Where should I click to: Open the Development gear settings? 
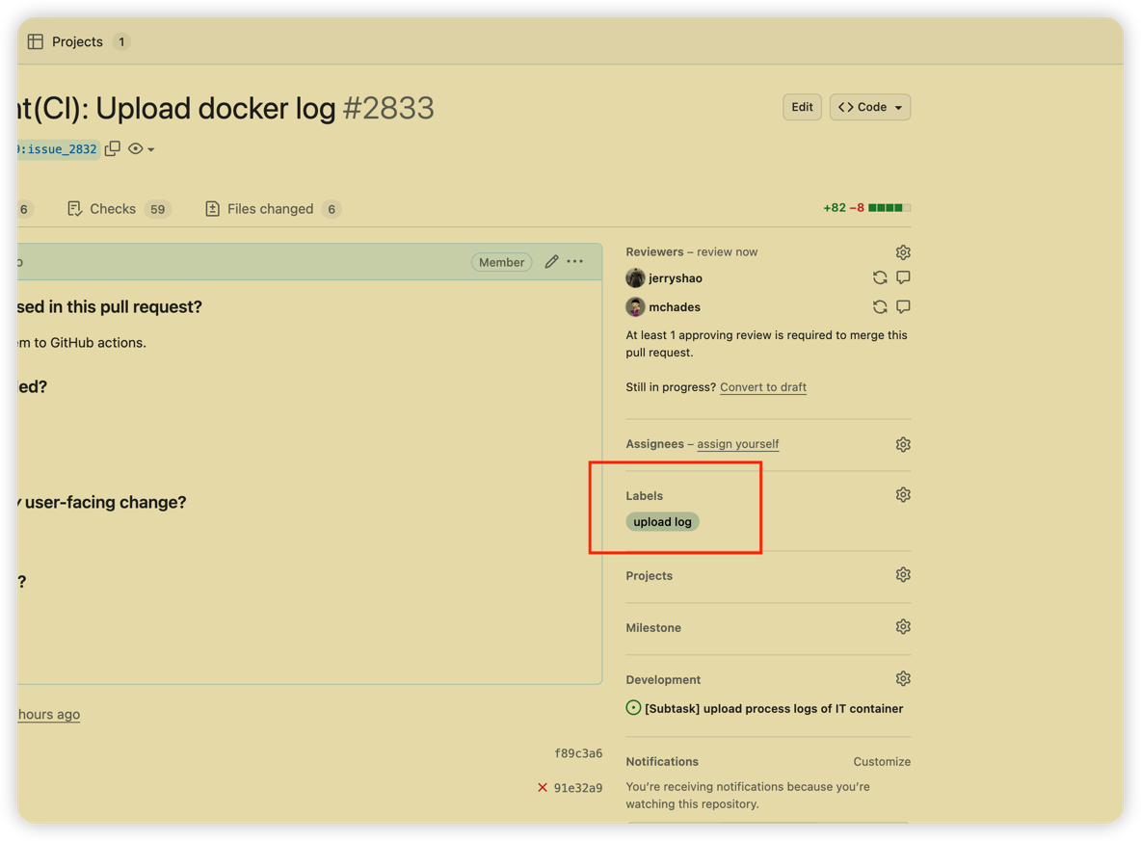point(903,678)
